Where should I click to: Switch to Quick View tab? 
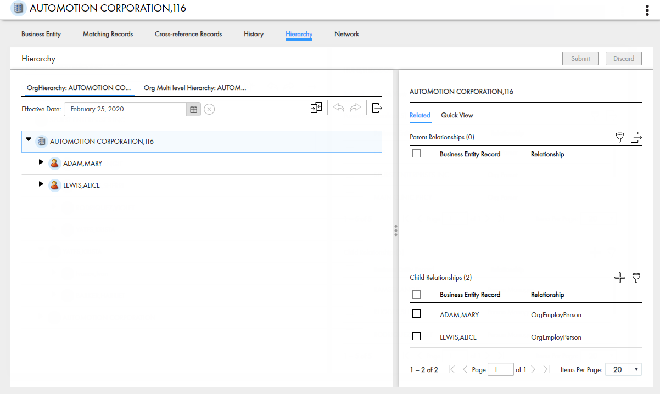pyautogui.click(x=457, y=115)
